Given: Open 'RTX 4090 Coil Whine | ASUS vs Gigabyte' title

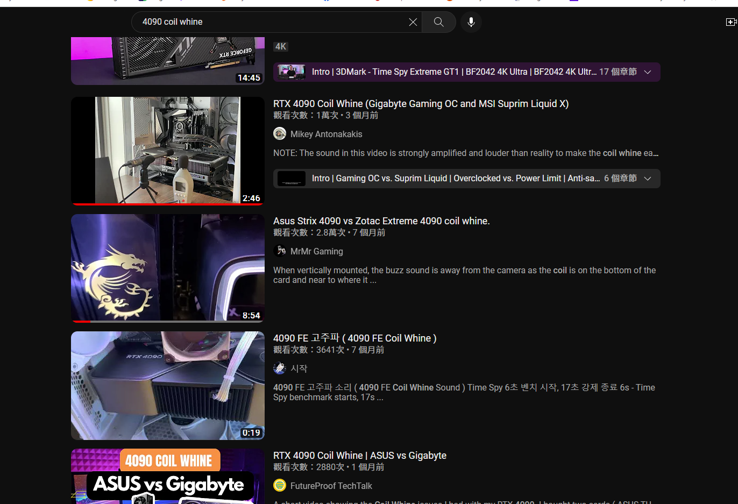Looking at the screenshot, I should [x=360, y=456].
